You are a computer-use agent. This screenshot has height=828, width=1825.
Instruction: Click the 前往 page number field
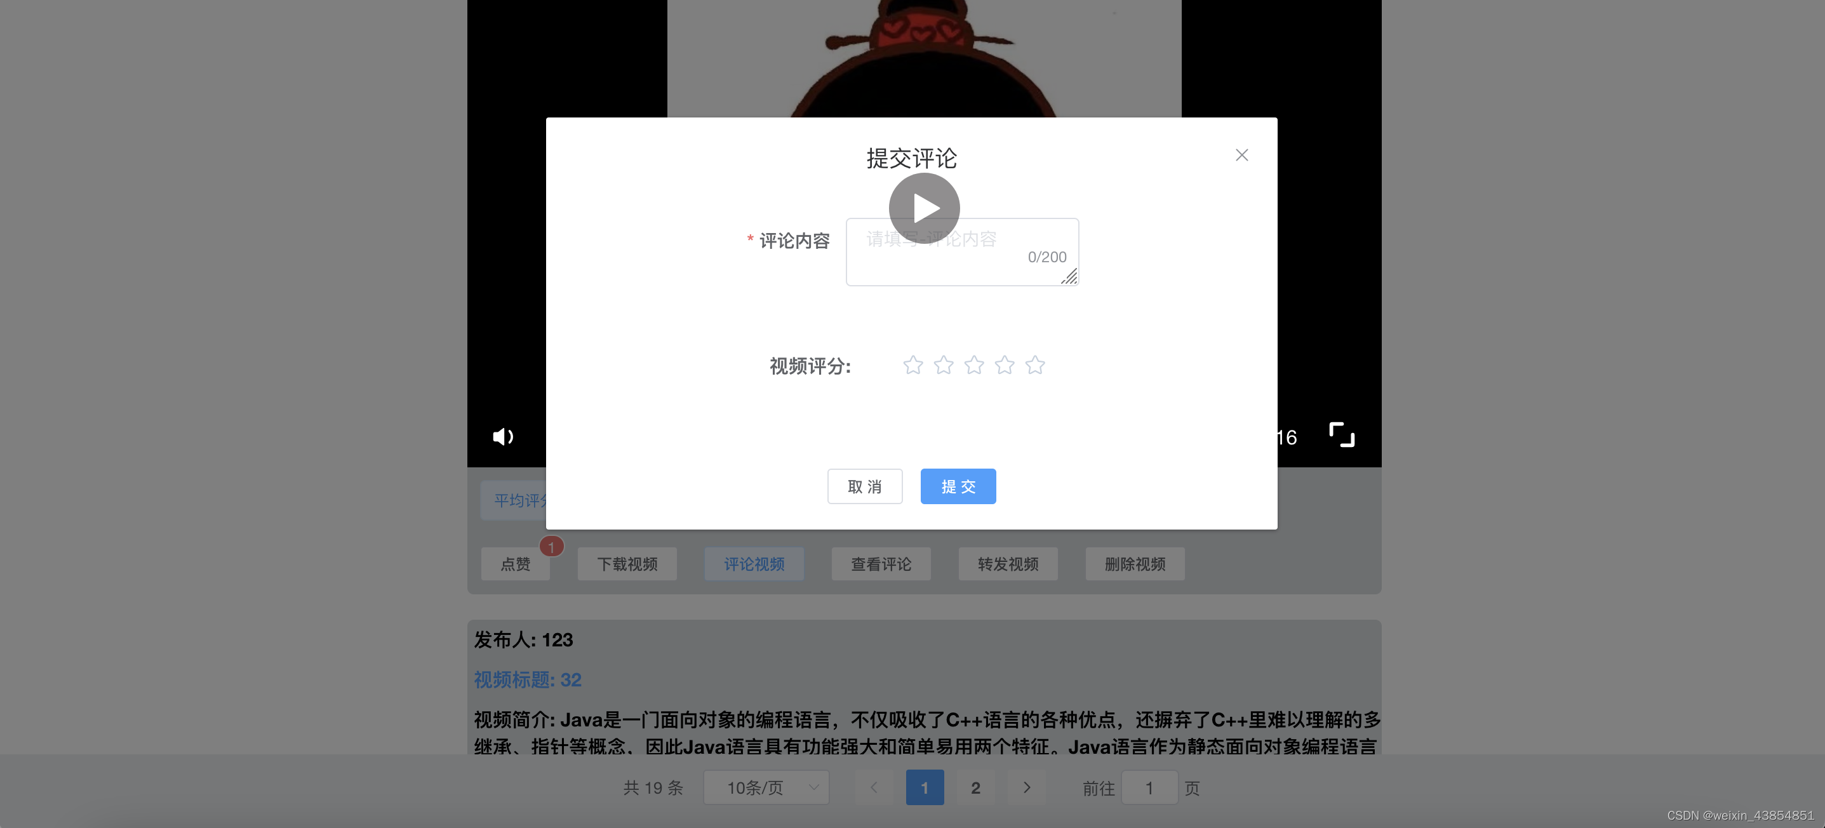[x=1149, y=787]
